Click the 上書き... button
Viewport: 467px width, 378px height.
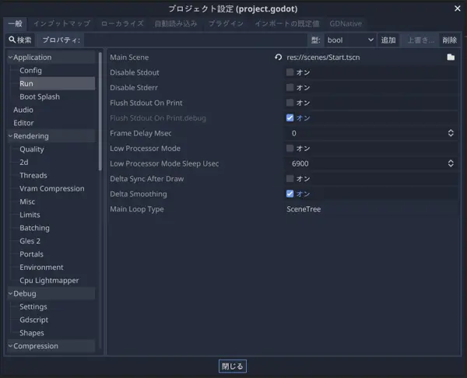click(420, 40)
